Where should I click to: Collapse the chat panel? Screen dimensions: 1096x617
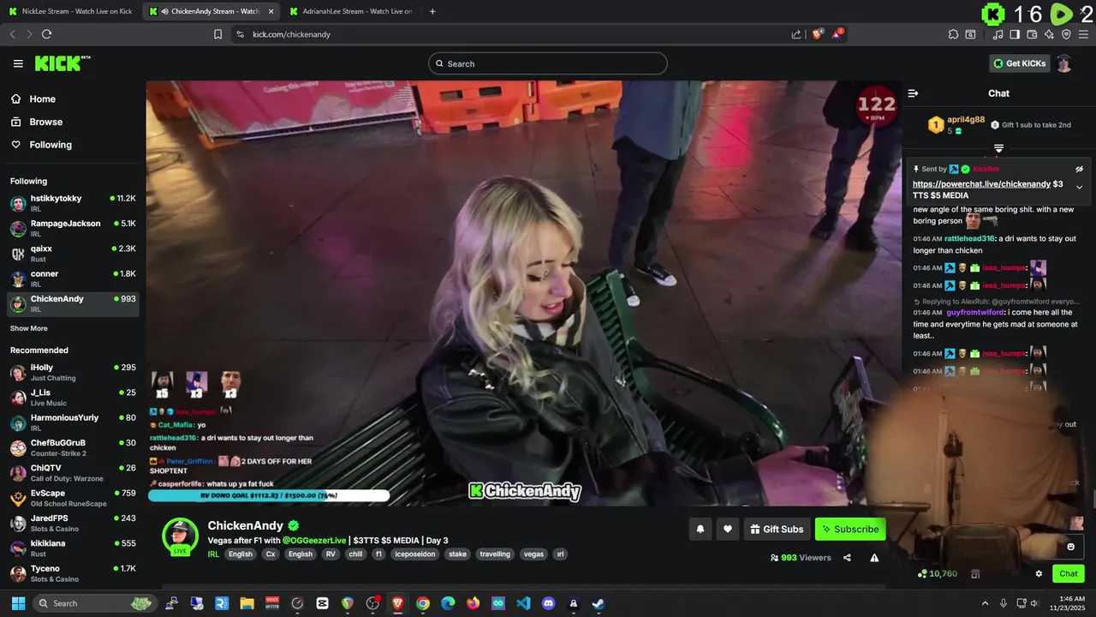pos(913,93)
